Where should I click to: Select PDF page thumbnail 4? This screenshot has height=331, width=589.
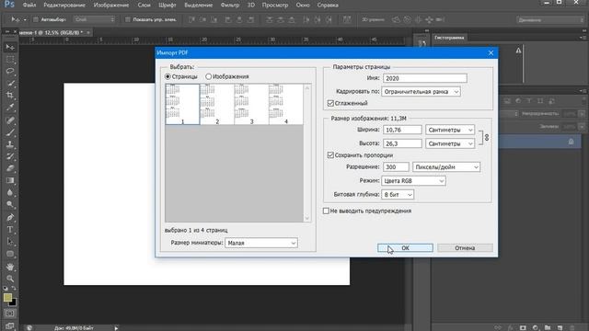tap(286, 104)
